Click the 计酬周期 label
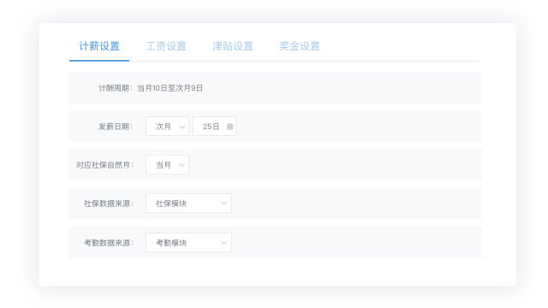 (x=115, y=88)
